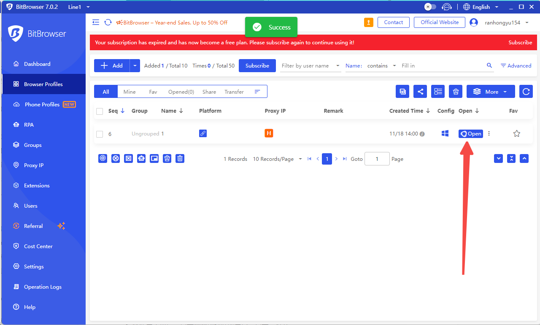Click the circled-X batch close icon in bottom bar
The width and height of the screenshot is (540, 325).
click(x=116, y=158)
